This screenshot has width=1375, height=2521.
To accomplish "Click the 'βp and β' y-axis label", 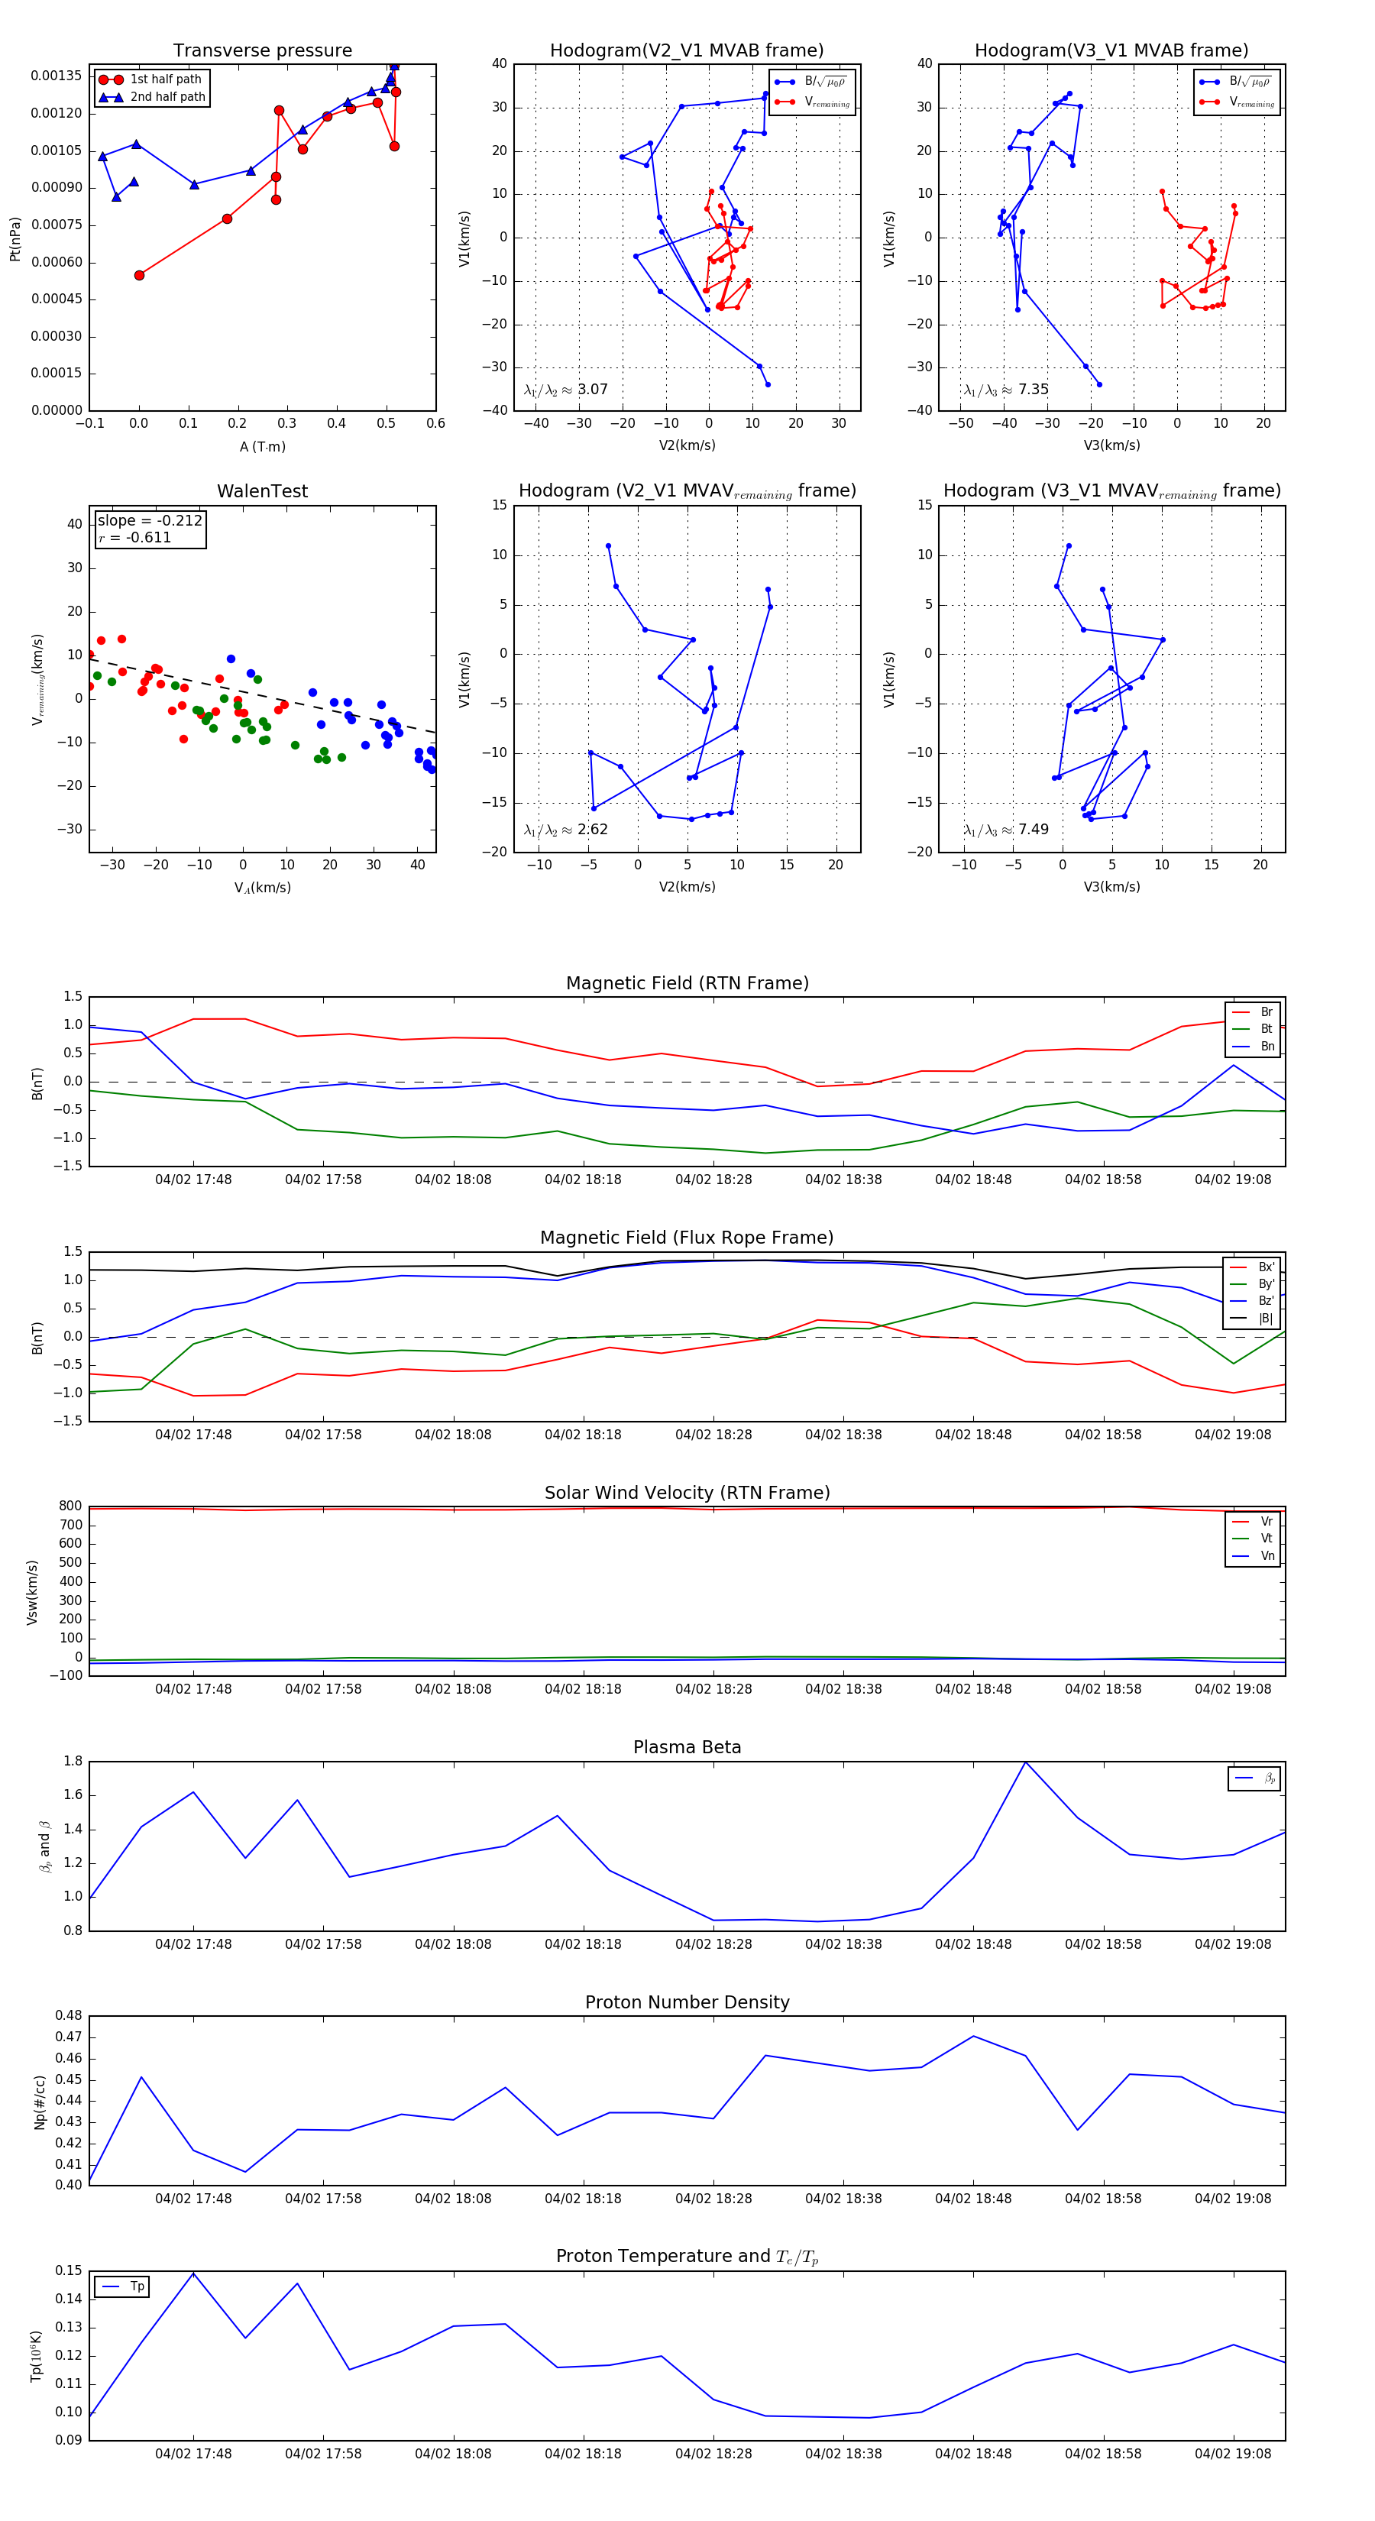I will point(44,1846).
